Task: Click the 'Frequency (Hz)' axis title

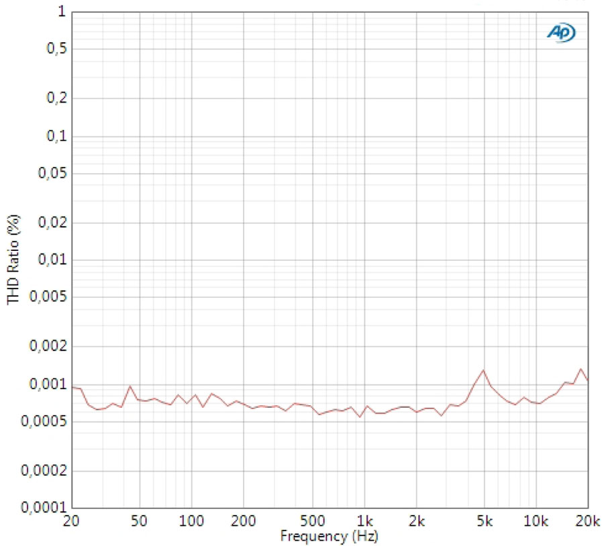Action: tap(330, 536)
